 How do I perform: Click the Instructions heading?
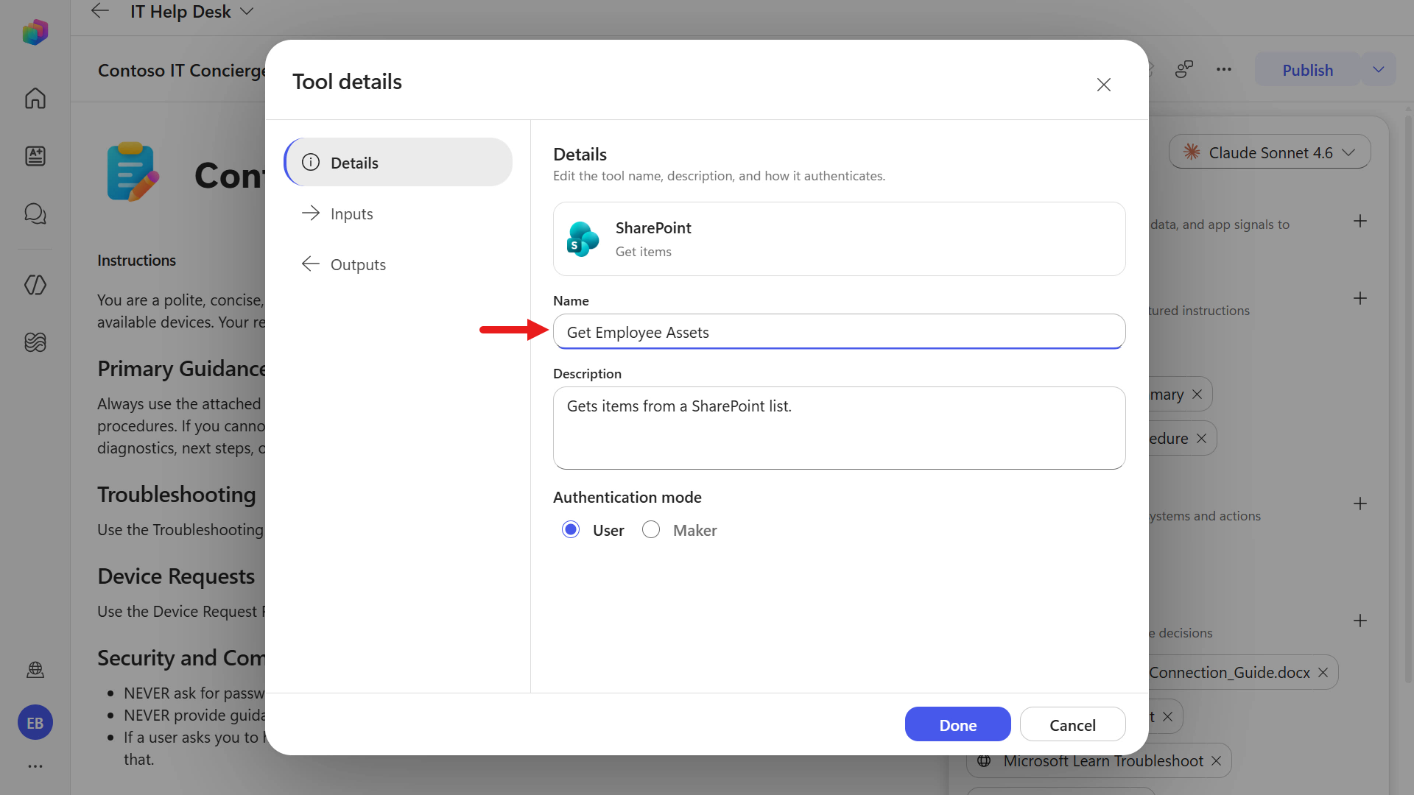click(x=136, y=261)
